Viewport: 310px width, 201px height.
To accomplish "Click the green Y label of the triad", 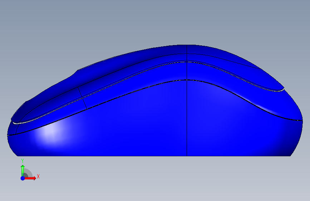I will point(23,161).
